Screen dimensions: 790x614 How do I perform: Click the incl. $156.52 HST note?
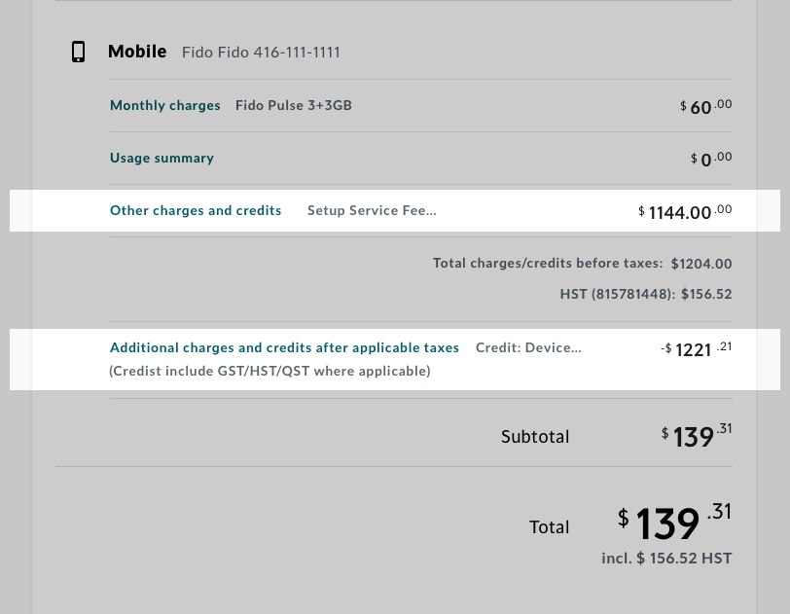(x=666, y=559)
